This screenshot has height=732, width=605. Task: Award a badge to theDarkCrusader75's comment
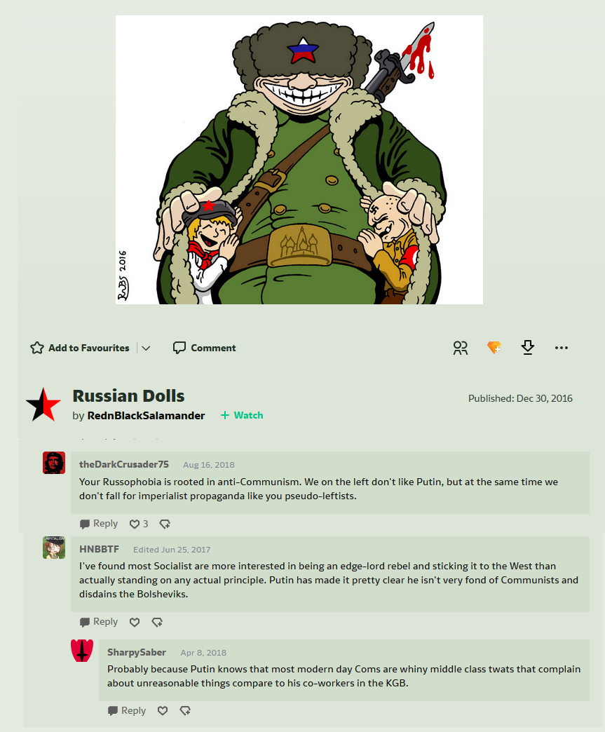coord(165,524)
